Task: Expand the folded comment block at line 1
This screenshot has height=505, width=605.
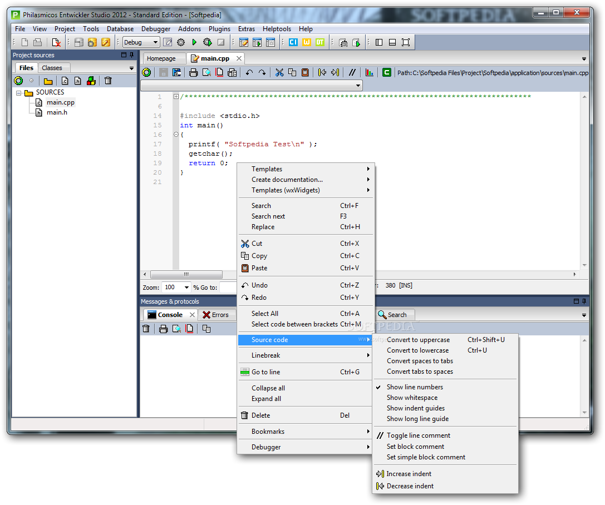Action: coord(176,96)
